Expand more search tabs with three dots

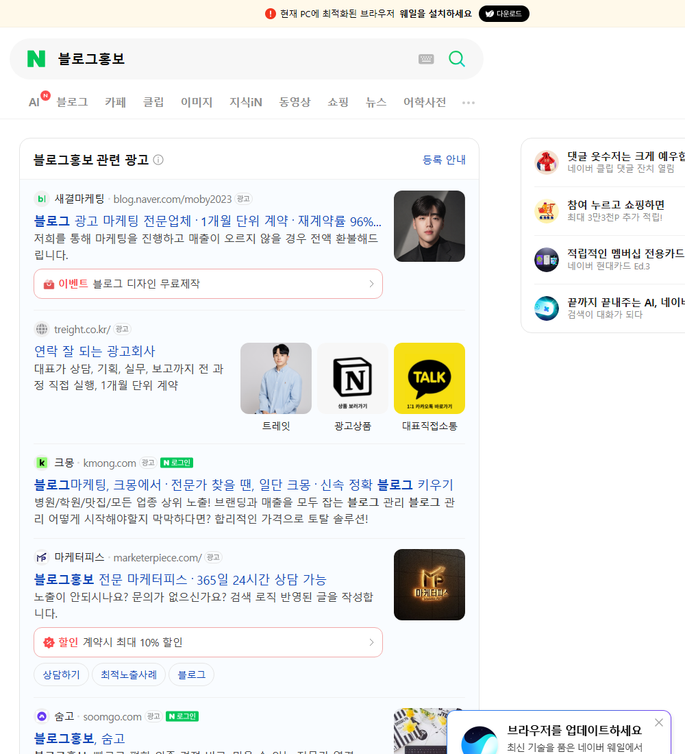[x=469, y=102]
